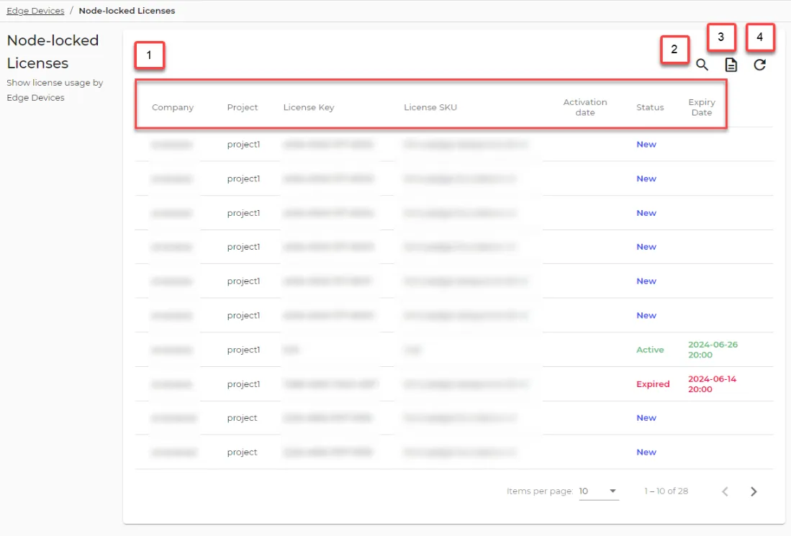
Task: Click the Items per page label
Action: click(540, 491)
